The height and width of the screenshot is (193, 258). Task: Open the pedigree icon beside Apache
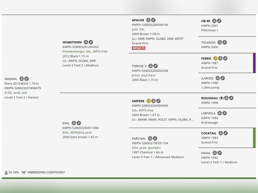click(x=149, y=20)
